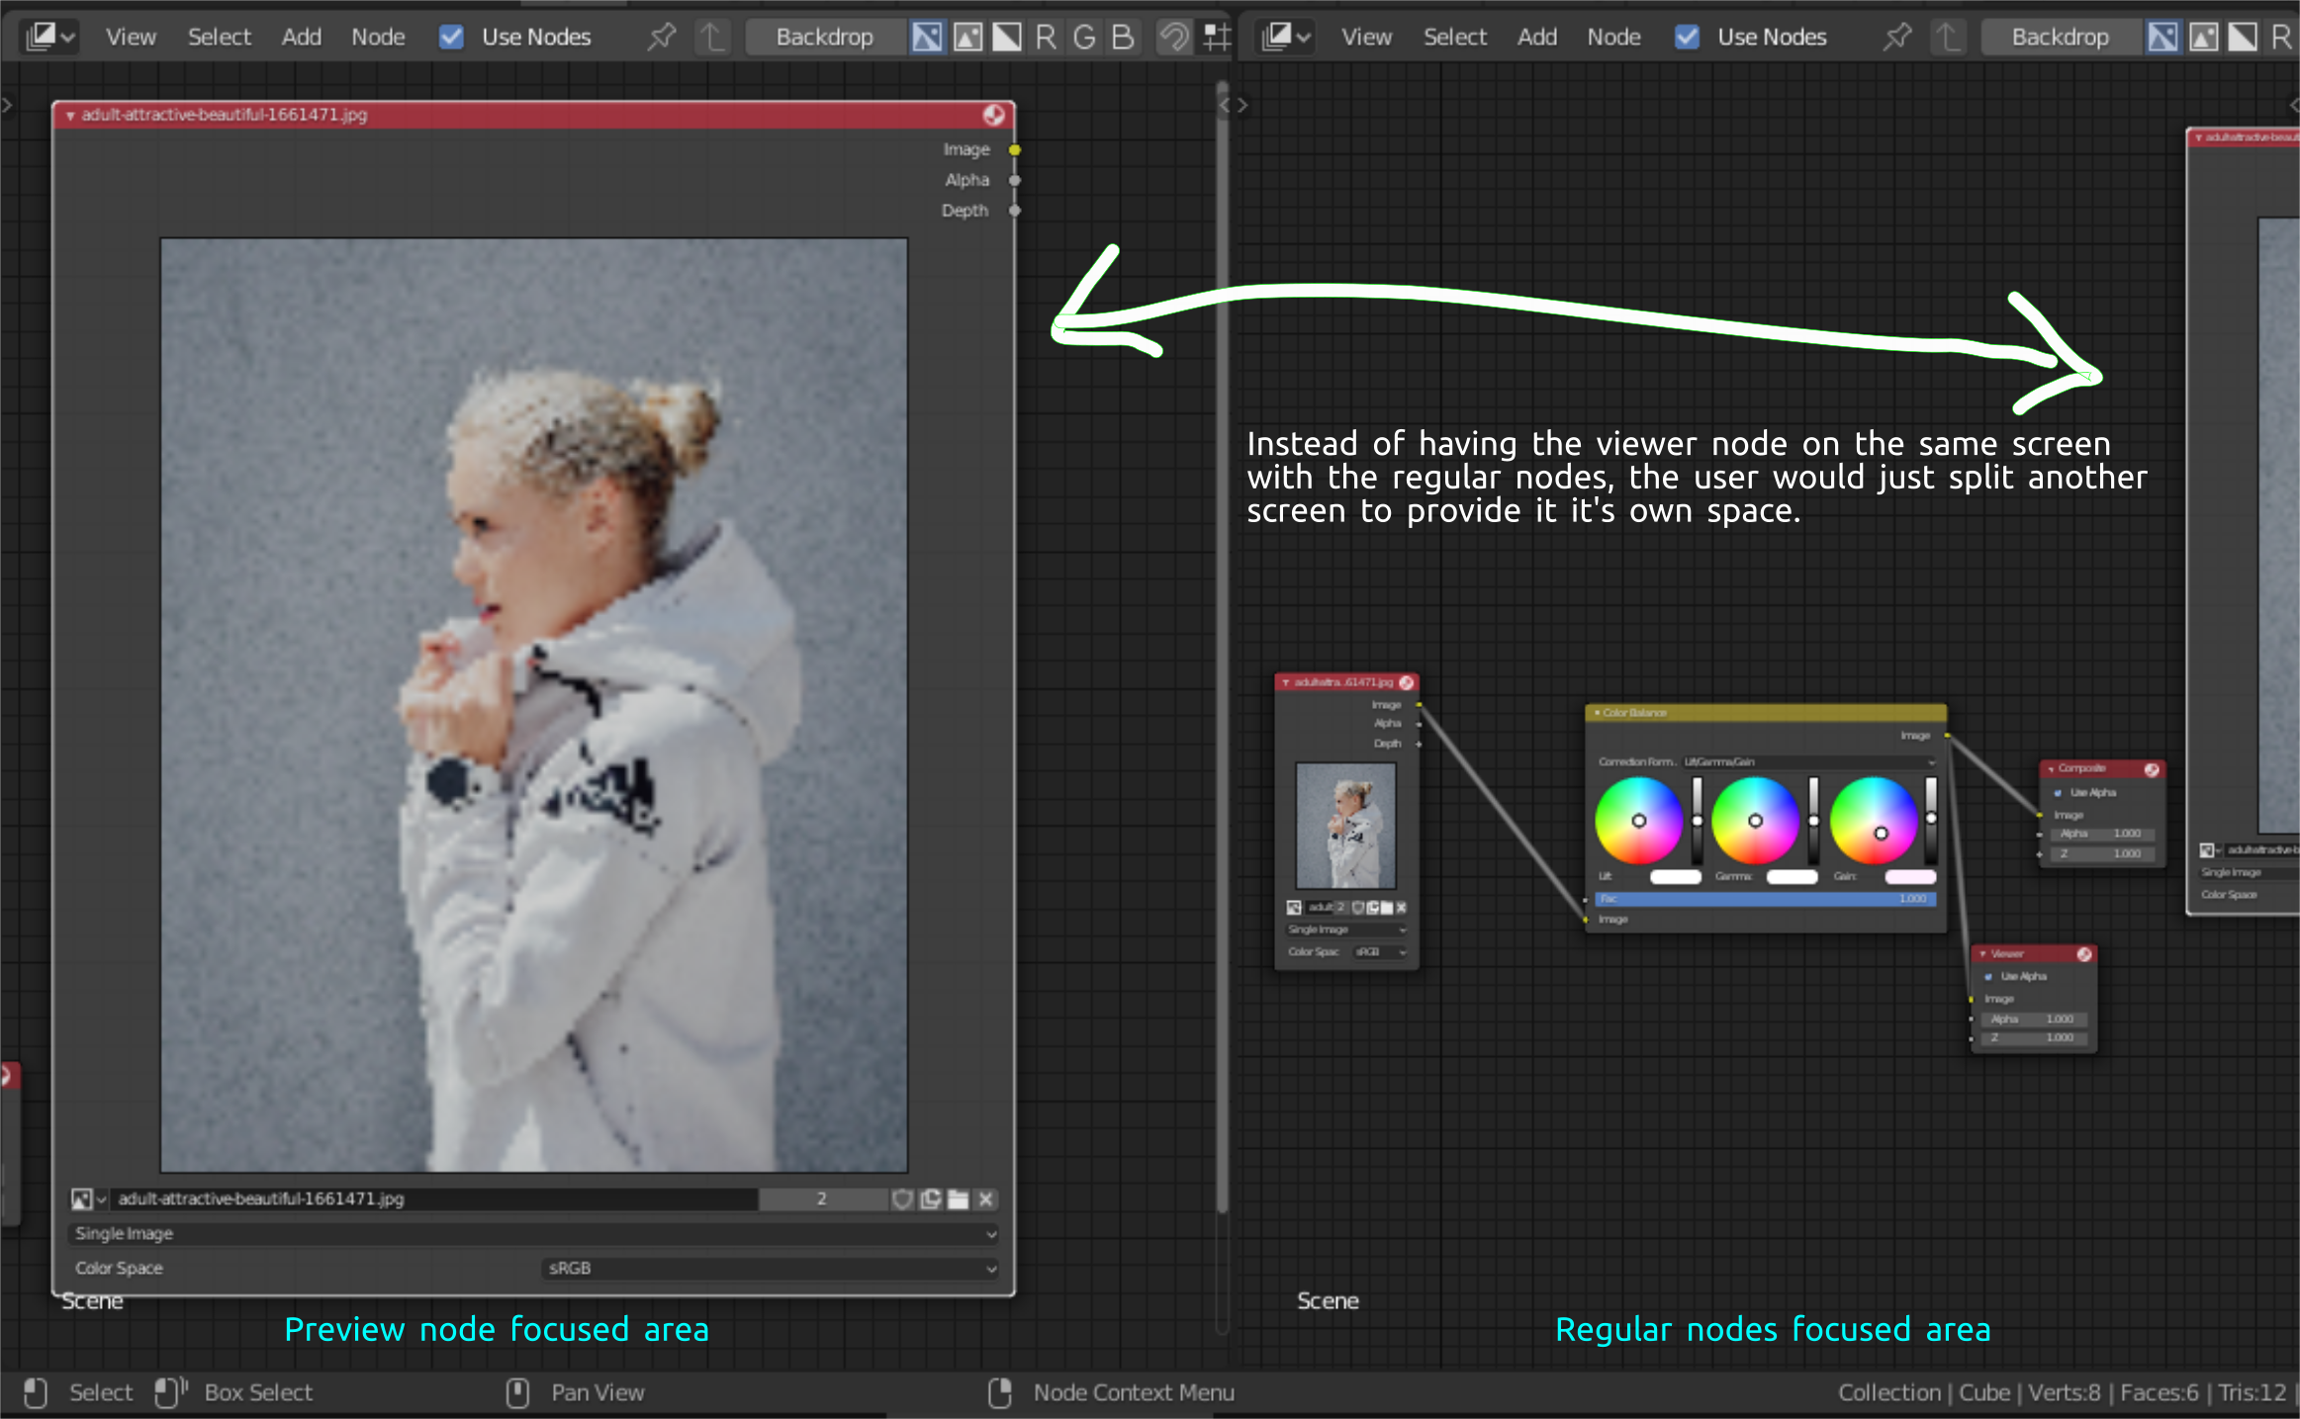Show blue channel B in left header
The image size is (2300, 1419).
click(x=1122, y=37)
